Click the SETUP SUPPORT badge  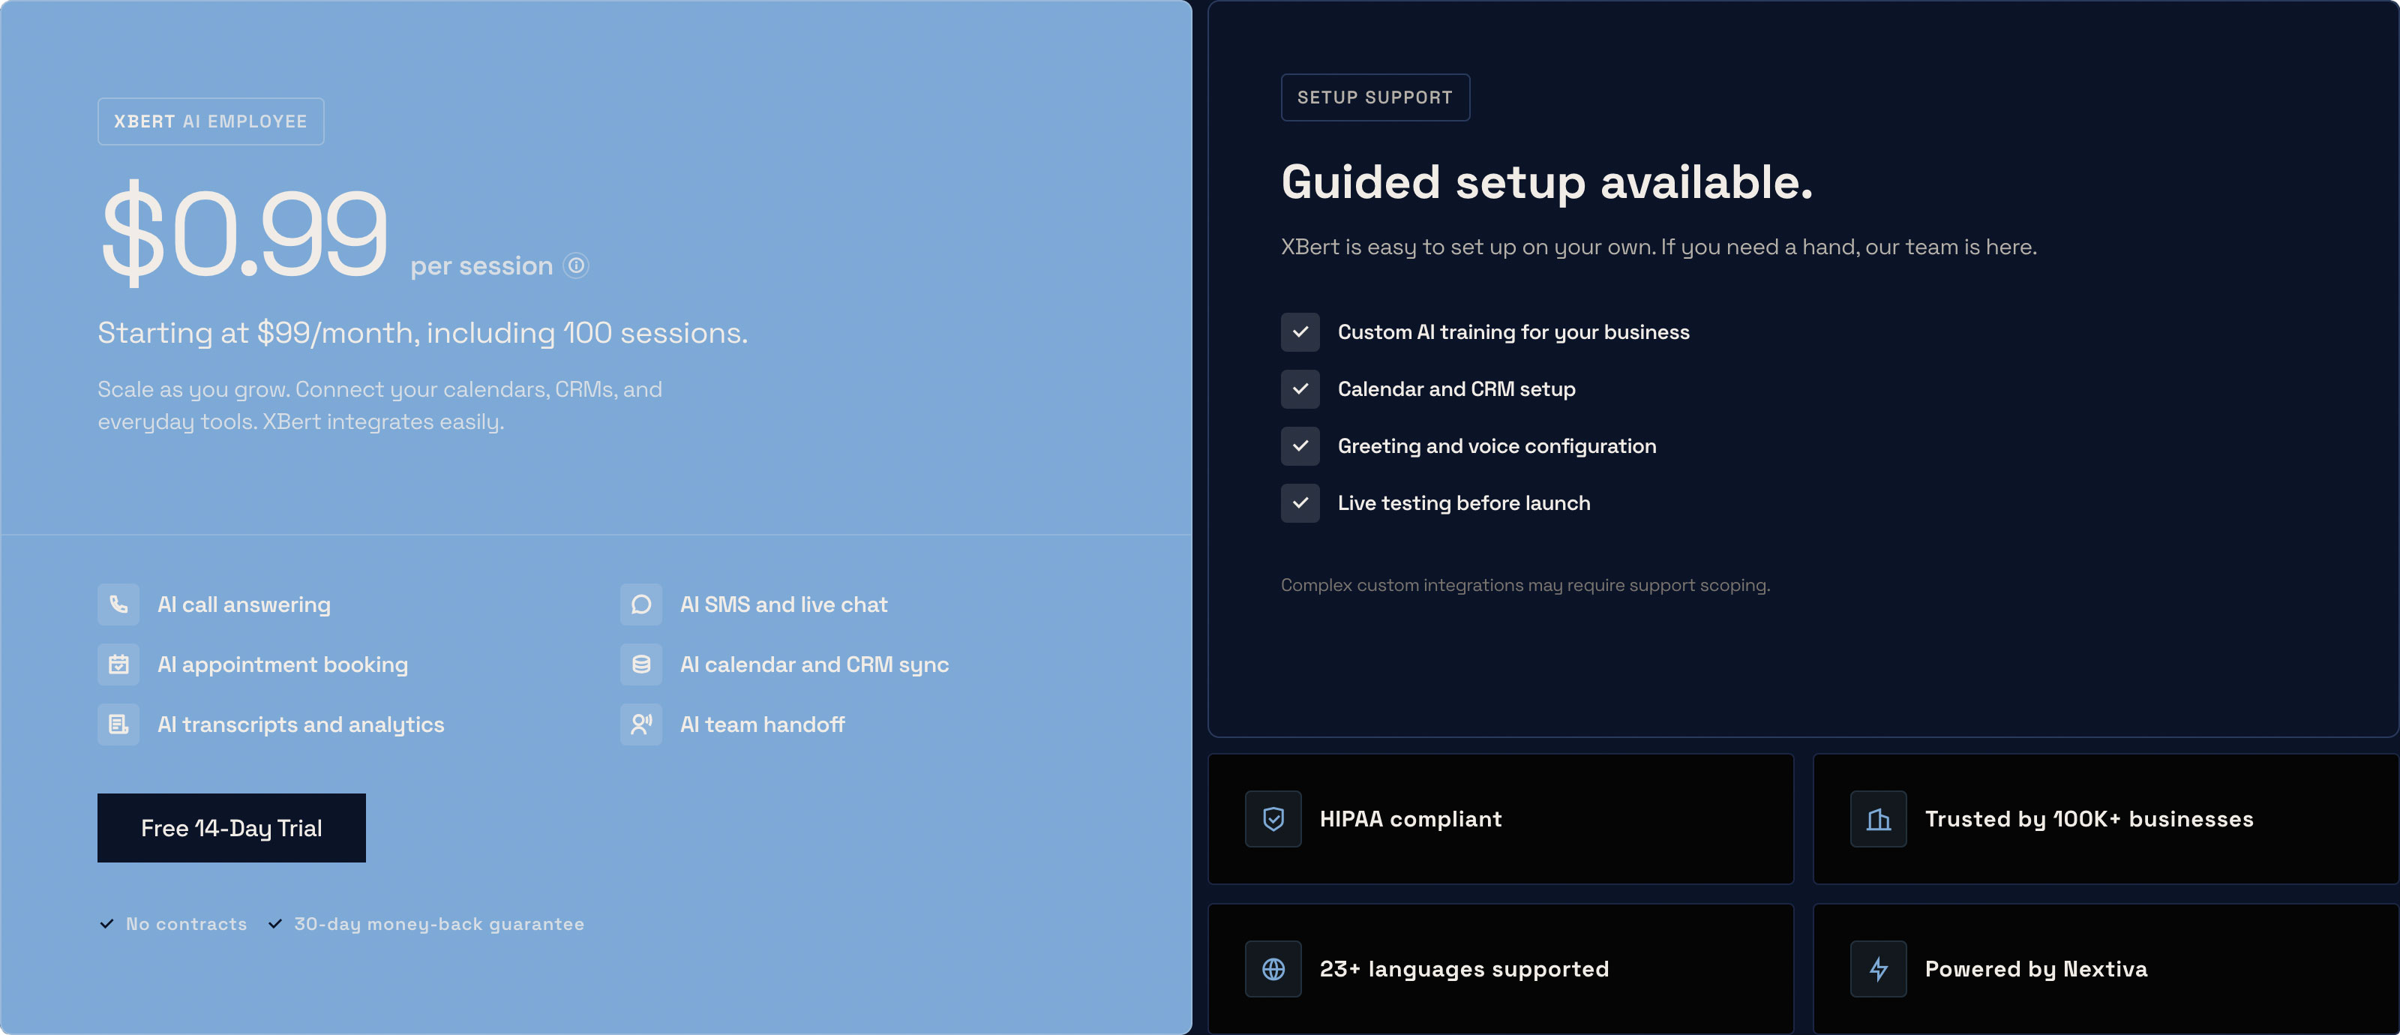1375,97
